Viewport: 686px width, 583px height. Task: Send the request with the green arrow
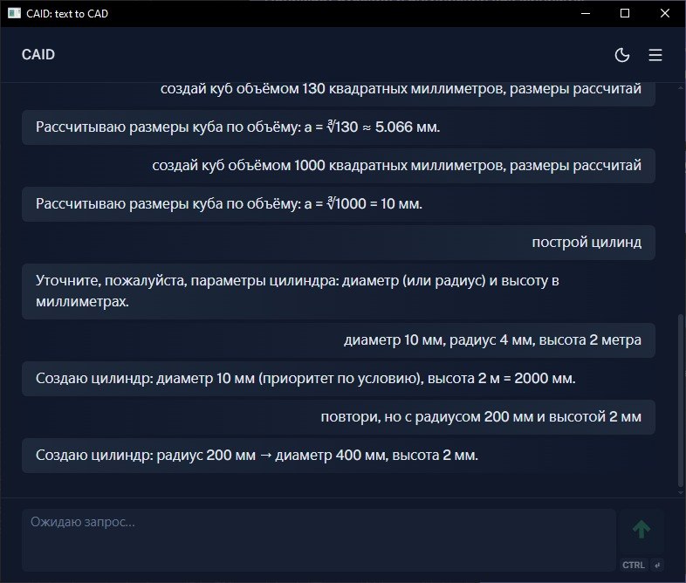[641, 529]
